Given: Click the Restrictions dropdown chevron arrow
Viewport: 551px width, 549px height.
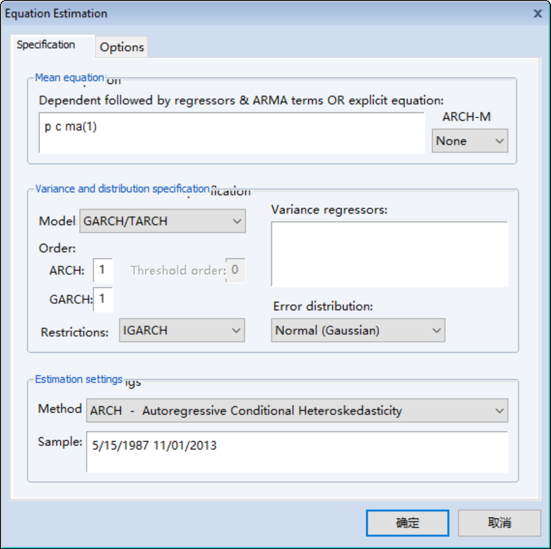Looking at the screenshot, I should click(236, 331).
